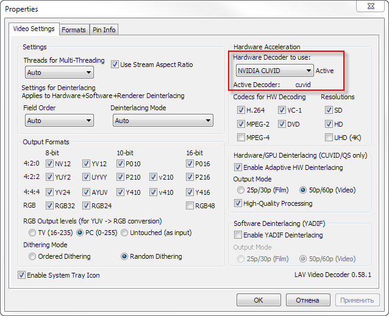Choose Ordered Dithering mode
This screenshot has height=316, width=389.
point(32,256)
